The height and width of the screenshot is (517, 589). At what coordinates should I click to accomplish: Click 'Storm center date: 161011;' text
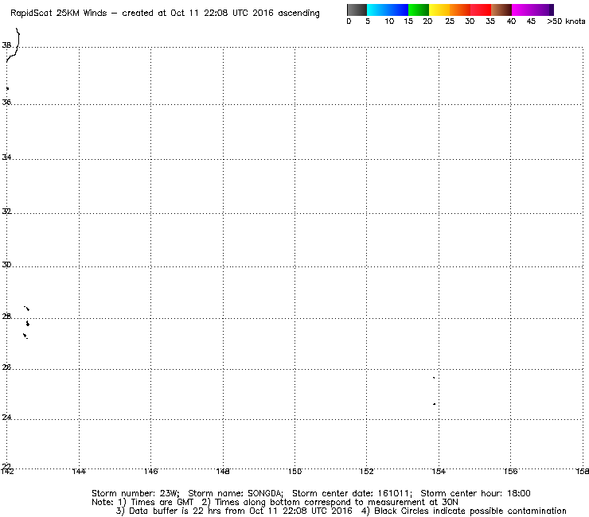click(x=352, y=493)
